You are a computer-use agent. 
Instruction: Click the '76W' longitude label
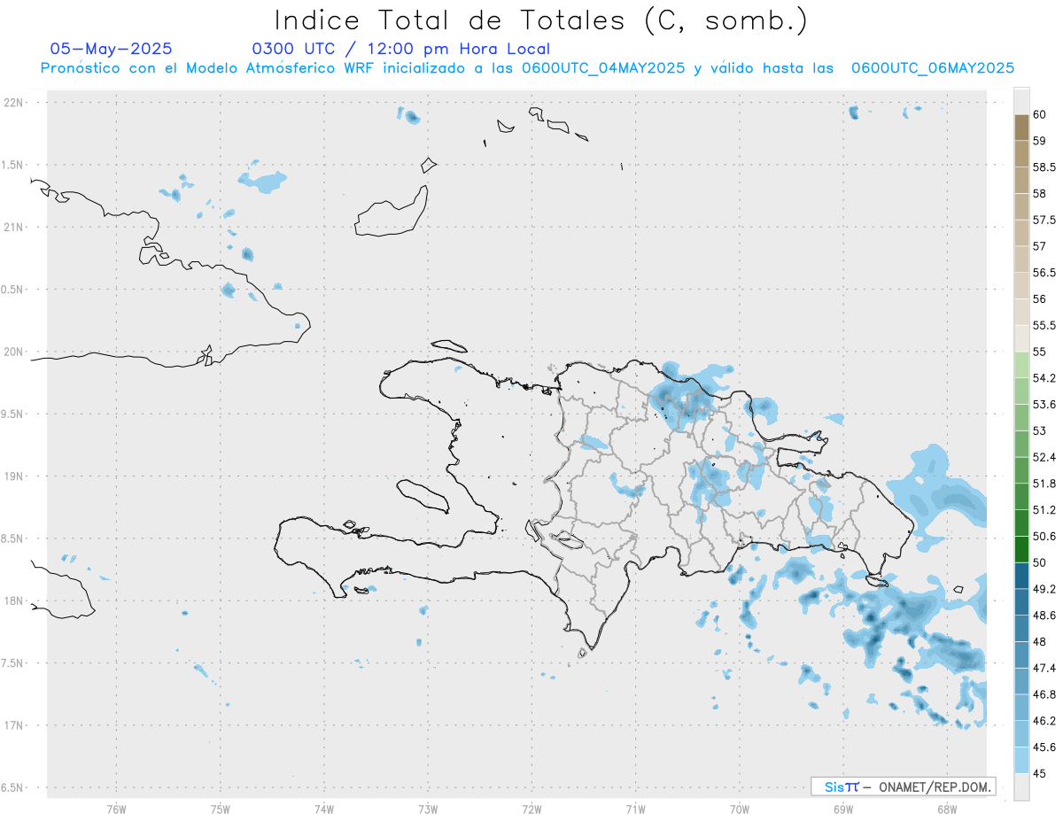(x=116, y=809)
